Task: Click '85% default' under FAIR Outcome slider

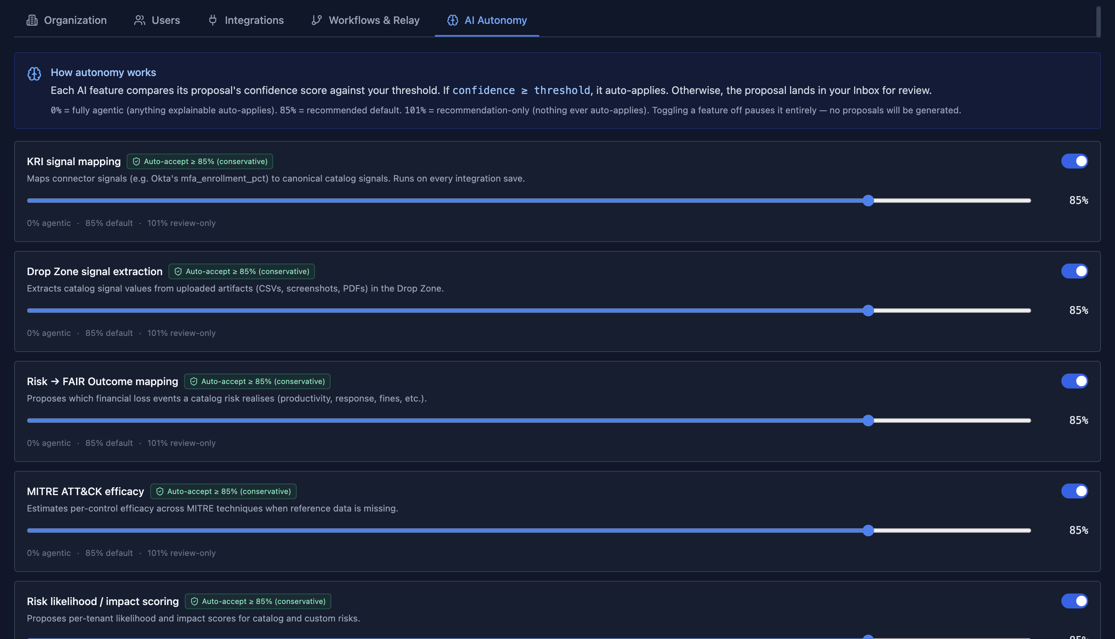Action: click(109, 443)
